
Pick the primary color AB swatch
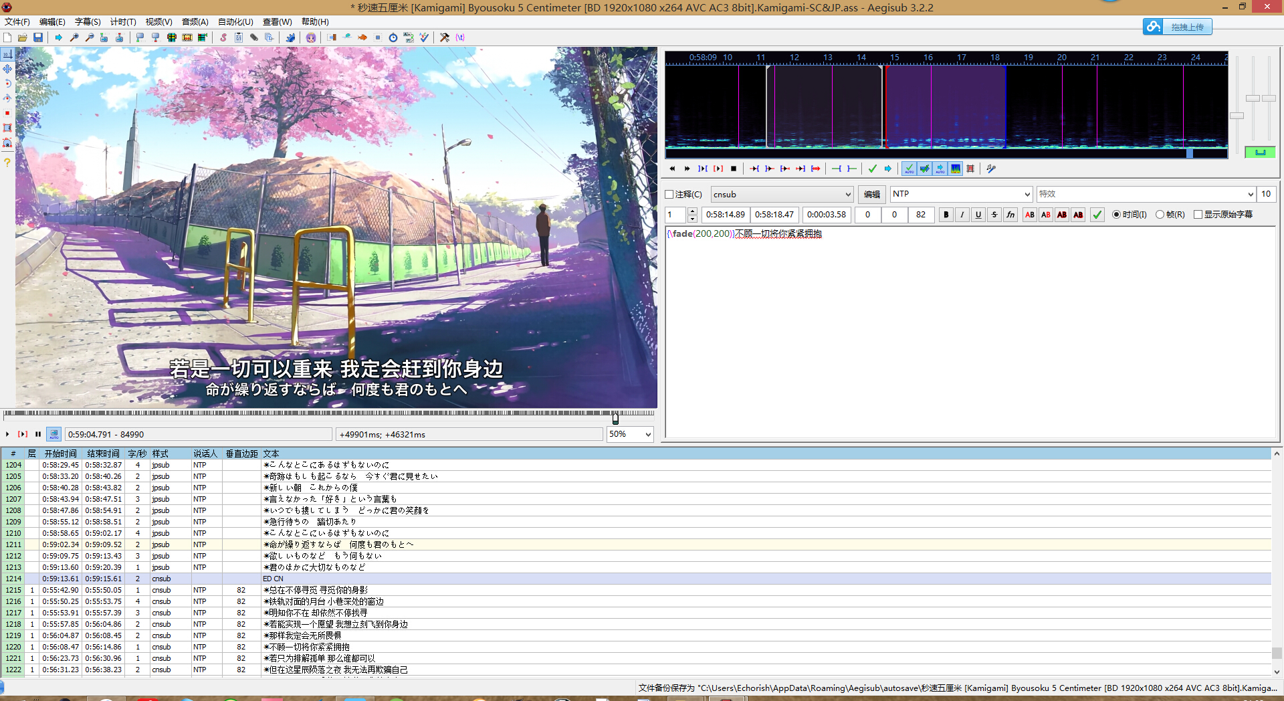pyautogui.click(x=1029, y=215)
